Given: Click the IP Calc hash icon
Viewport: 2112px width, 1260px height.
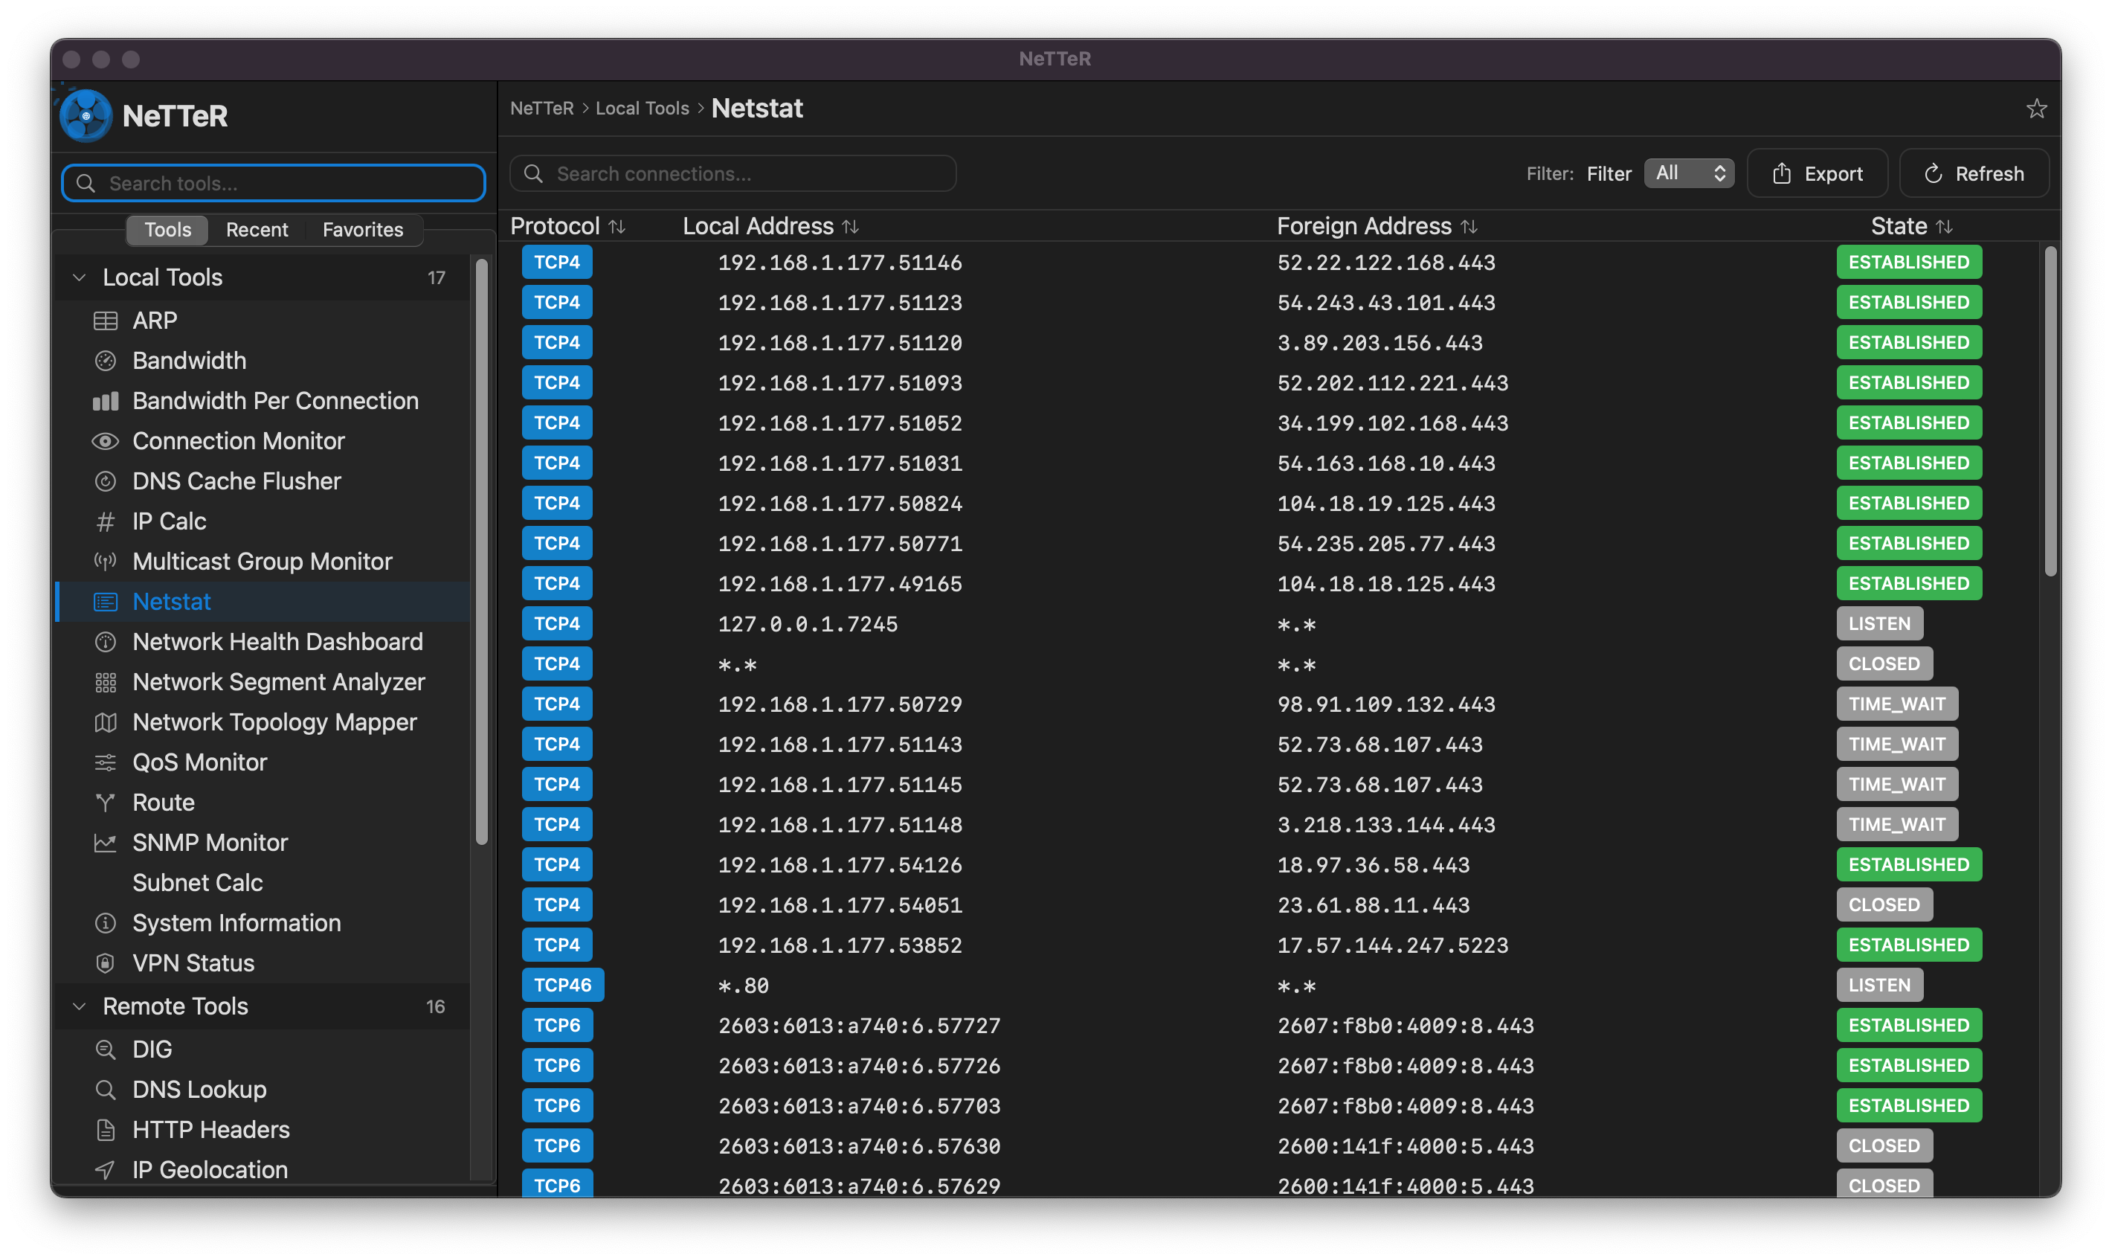Looking at the screenshot, I should 106,521.
